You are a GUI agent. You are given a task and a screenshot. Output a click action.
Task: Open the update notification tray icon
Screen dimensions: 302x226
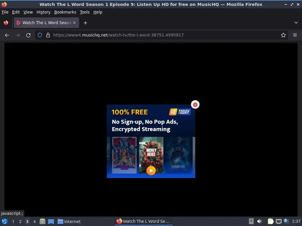(x=286, y=221)
